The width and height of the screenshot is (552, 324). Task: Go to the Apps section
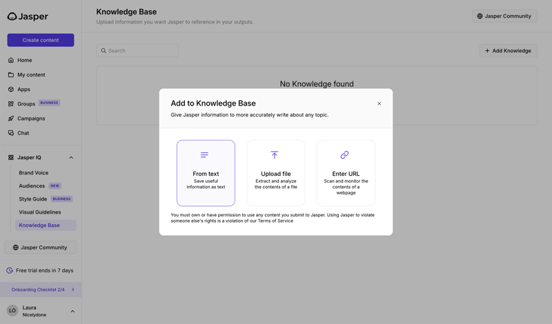point(23,90)
